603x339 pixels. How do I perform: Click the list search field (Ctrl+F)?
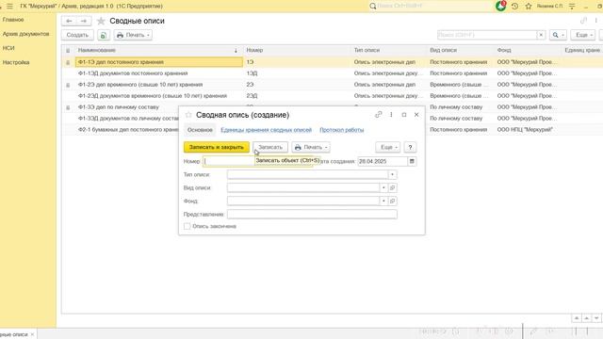[487, 35]
